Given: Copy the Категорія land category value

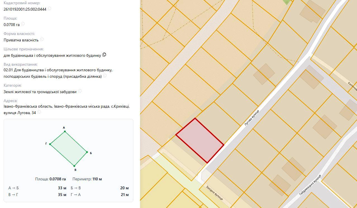Looking at the screenshot, I should pos(80,91).
